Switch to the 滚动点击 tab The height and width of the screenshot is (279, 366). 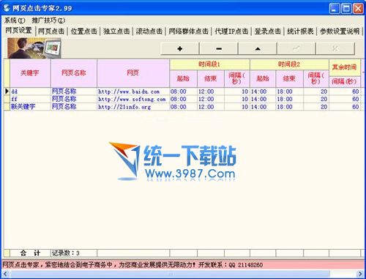149,31
